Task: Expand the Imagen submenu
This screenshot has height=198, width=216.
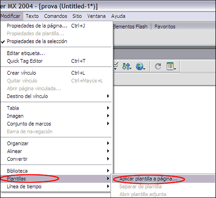Action: [x=56, y=116]
